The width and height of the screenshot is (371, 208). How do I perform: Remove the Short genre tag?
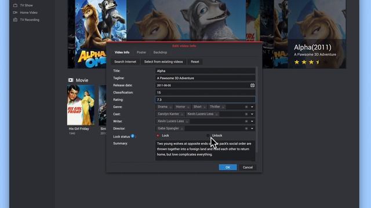coord(205,107)
